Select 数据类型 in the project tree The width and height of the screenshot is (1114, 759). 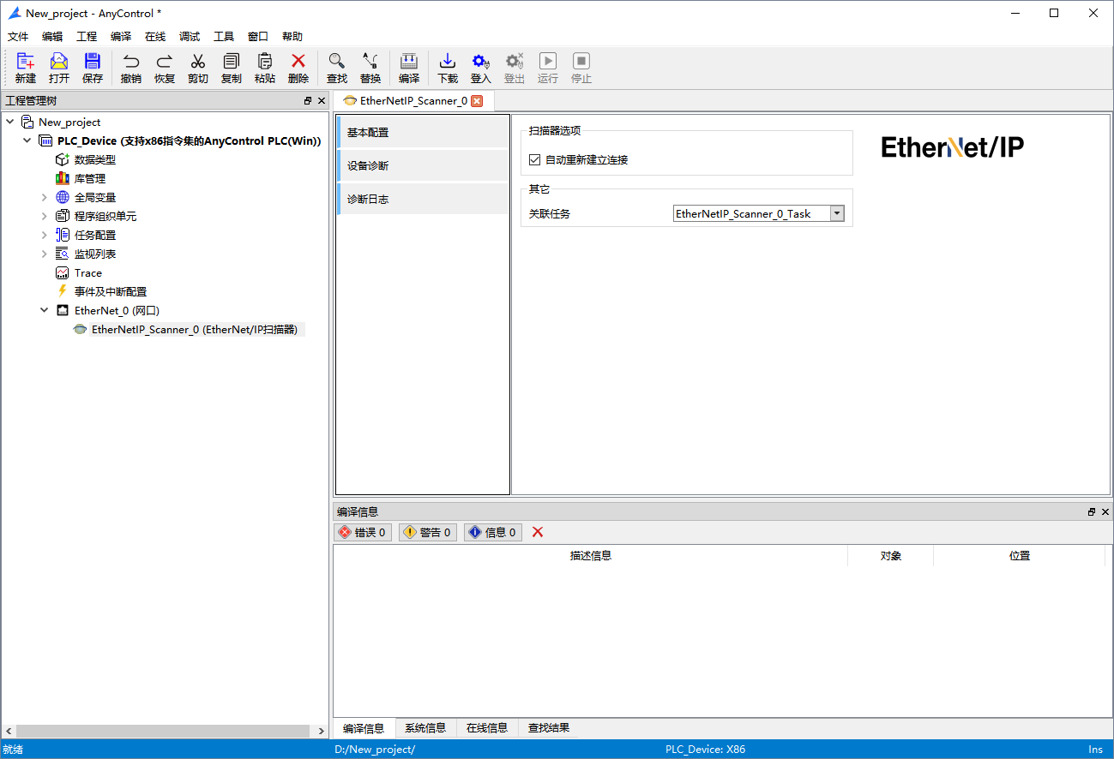[x=95, y=159]
